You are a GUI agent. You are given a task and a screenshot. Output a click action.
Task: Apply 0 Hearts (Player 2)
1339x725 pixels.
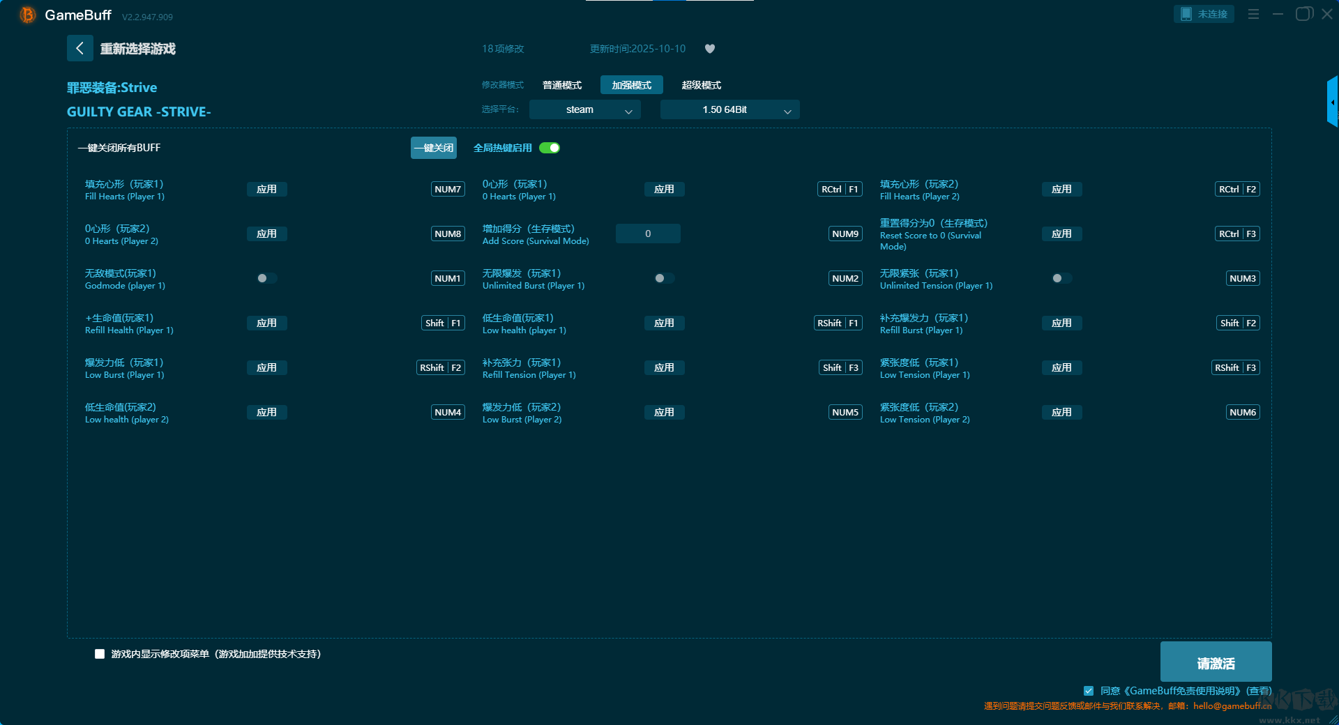pos(266,234)
